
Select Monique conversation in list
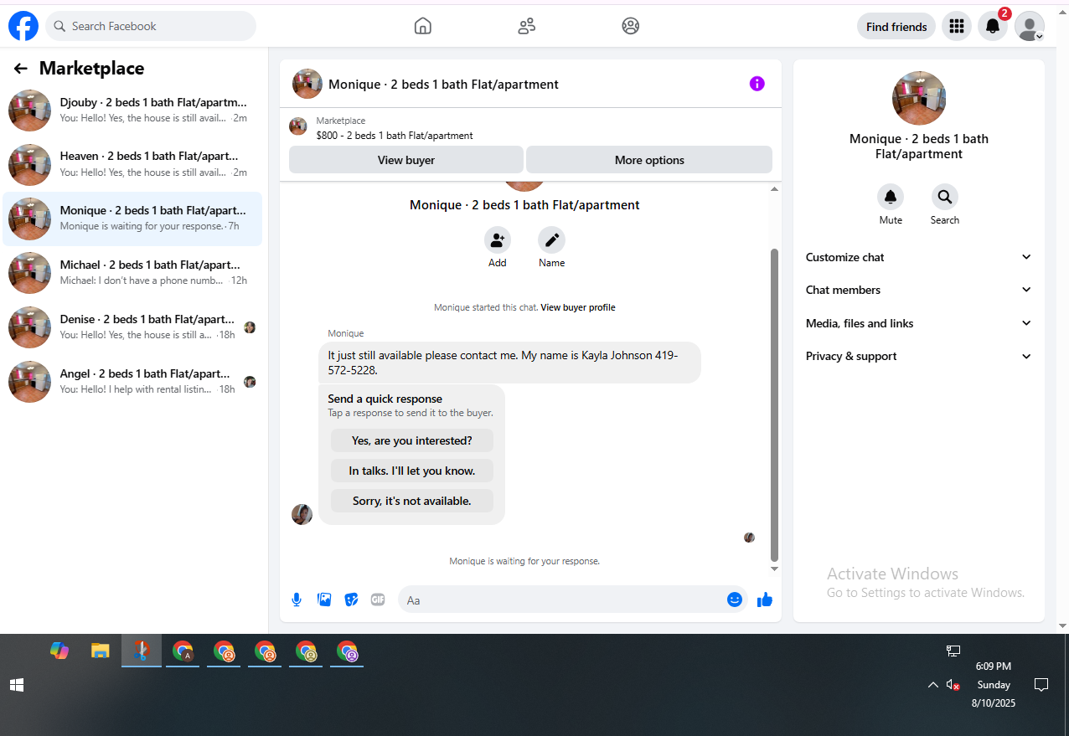132,219
